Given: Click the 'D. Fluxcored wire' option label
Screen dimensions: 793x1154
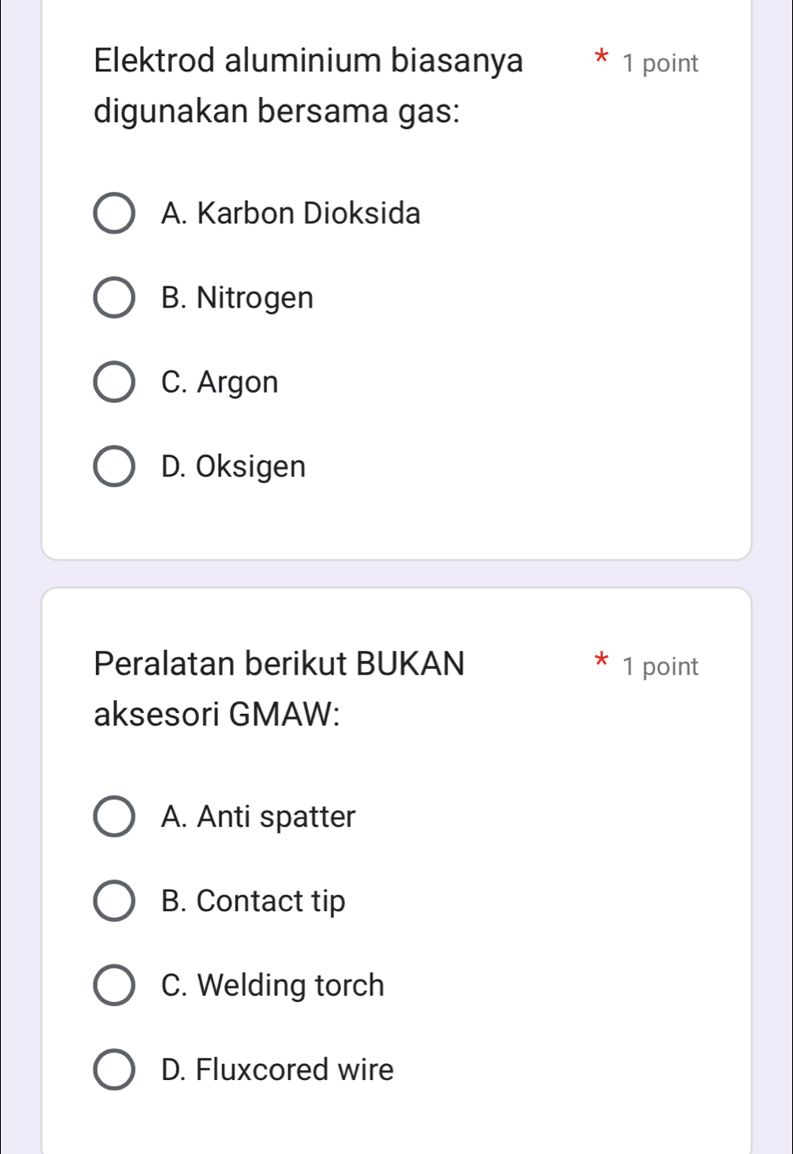Looking at the screenshot, I should (x=277, y=1070).
